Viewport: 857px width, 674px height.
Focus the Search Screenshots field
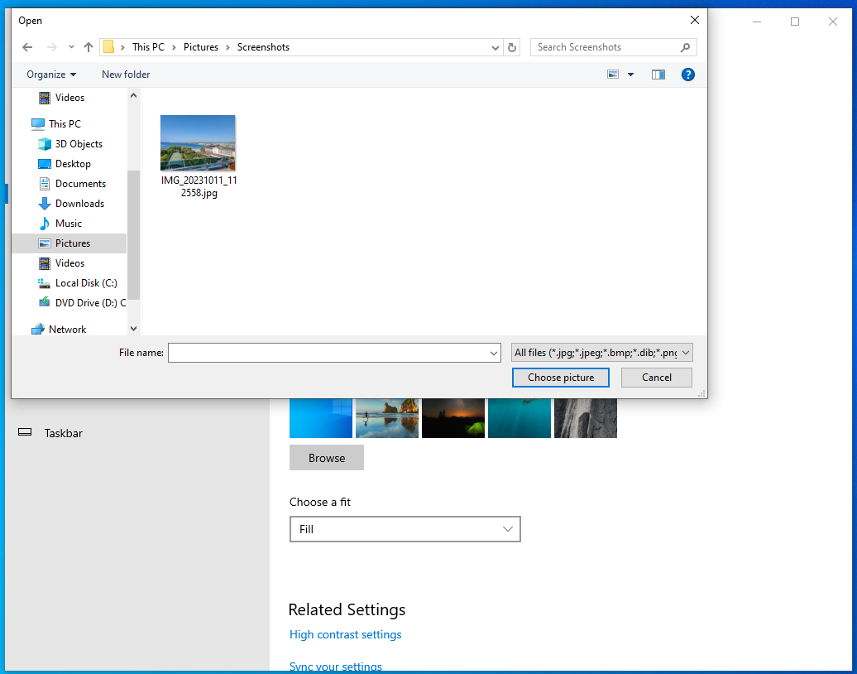coord(613,47)
